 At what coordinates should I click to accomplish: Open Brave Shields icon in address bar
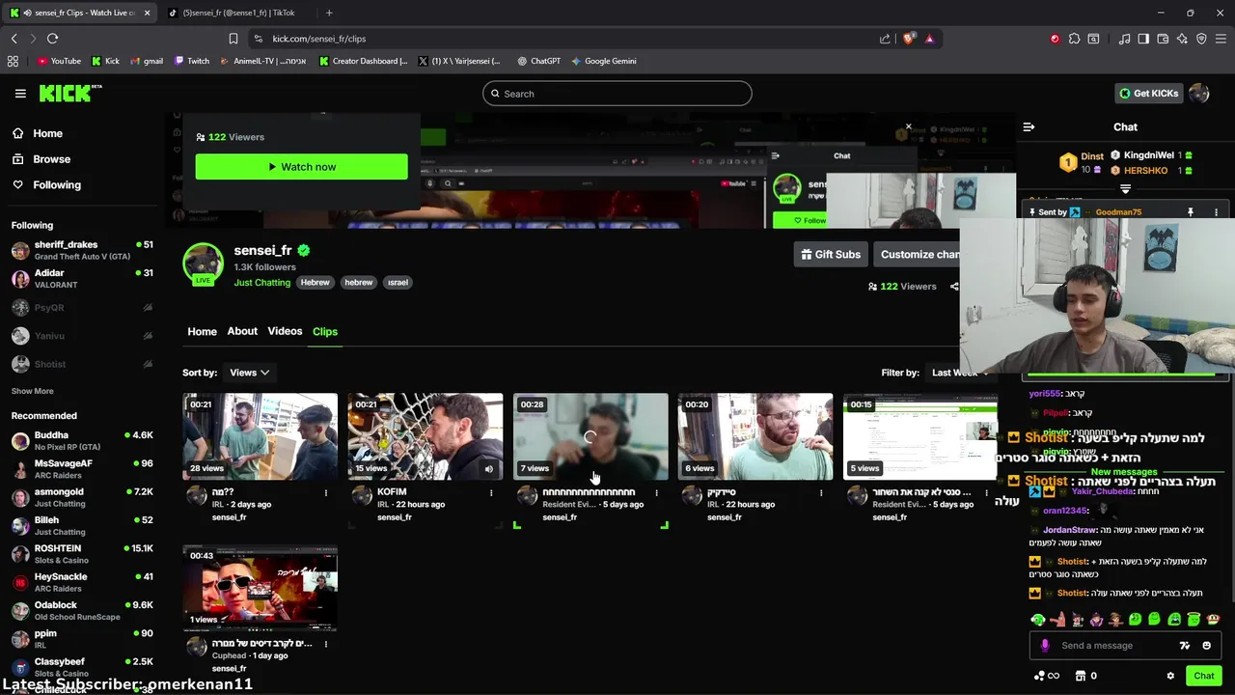(909, 39)
